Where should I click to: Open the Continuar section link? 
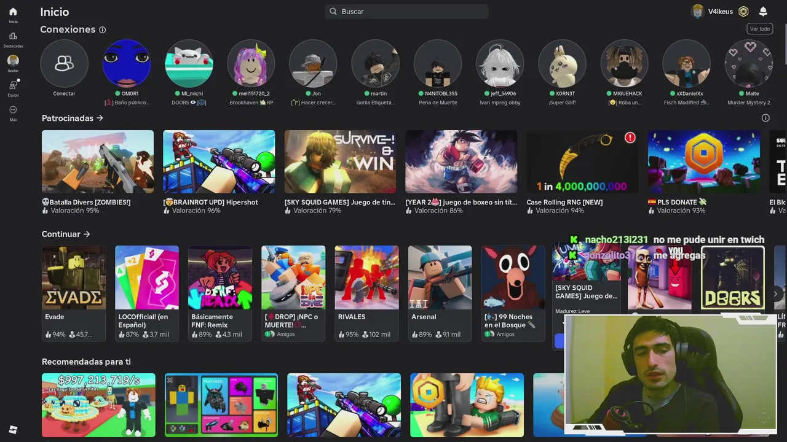click(x=66, y=234)
